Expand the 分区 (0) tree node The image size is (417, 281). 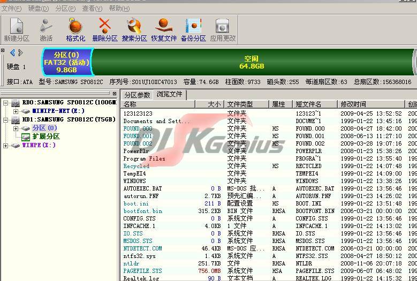[x=16, y=128]
